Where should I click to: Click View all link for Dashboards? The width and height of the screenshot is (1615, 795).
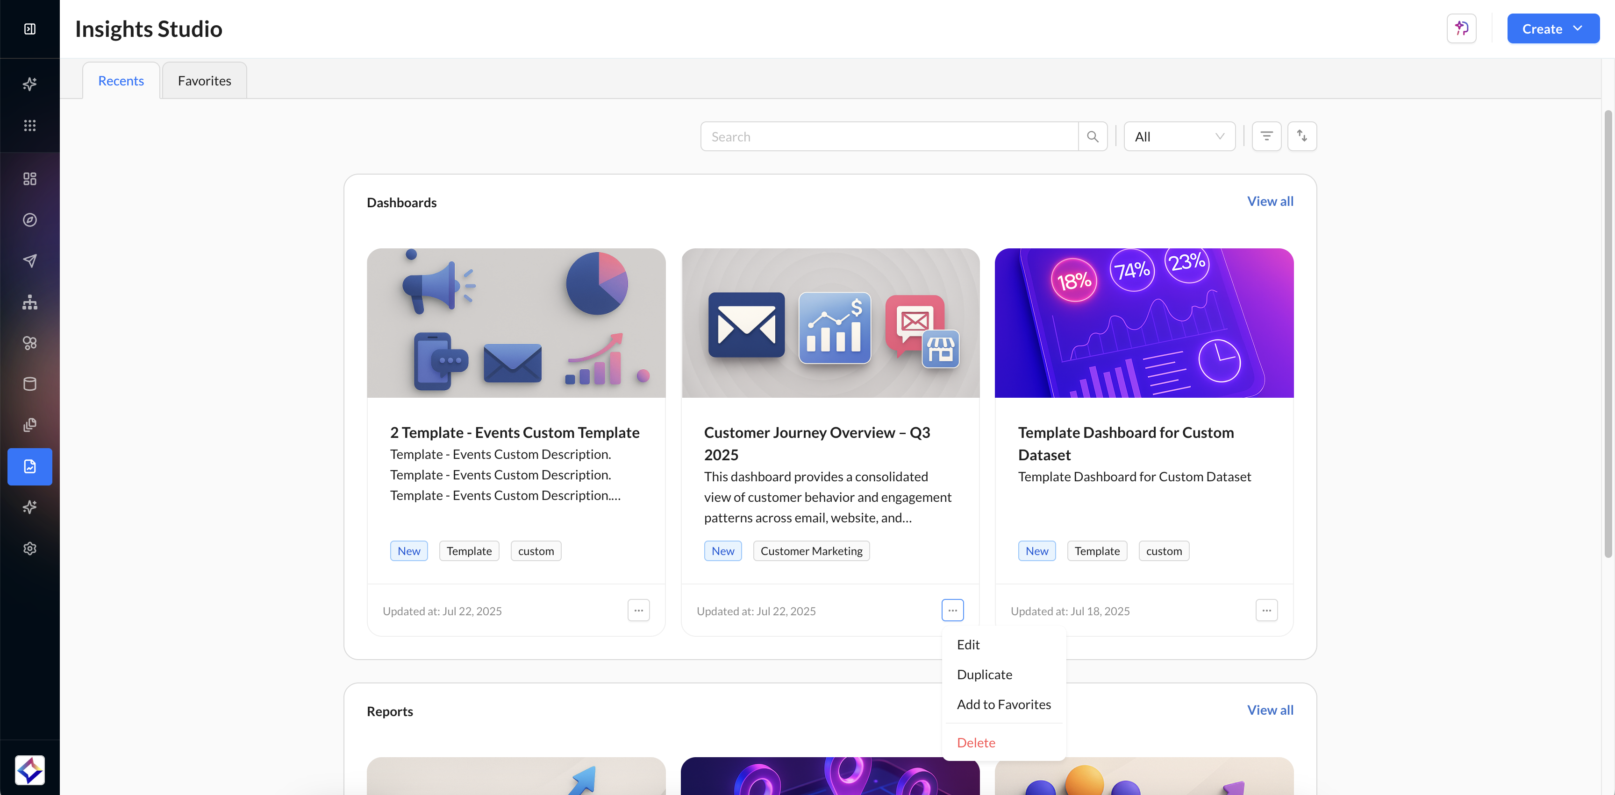[x=1270, y=201]
